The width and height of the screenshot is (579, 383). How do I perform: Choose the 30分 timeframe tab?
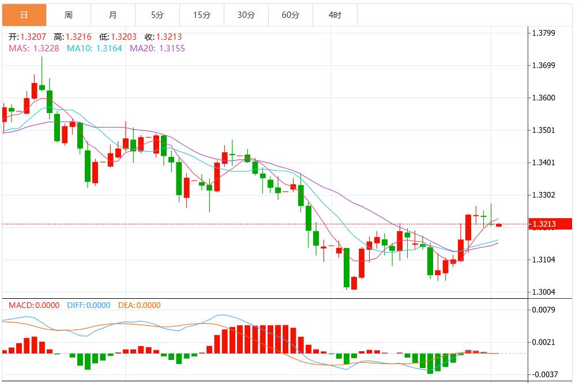pos(246,15)
